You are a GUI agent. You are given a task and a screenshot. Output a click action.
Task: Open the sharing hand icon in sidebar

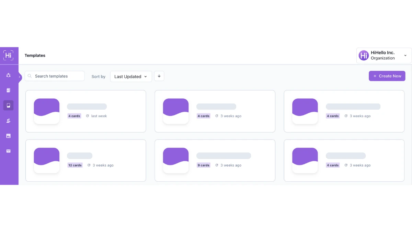pos(8,120)
